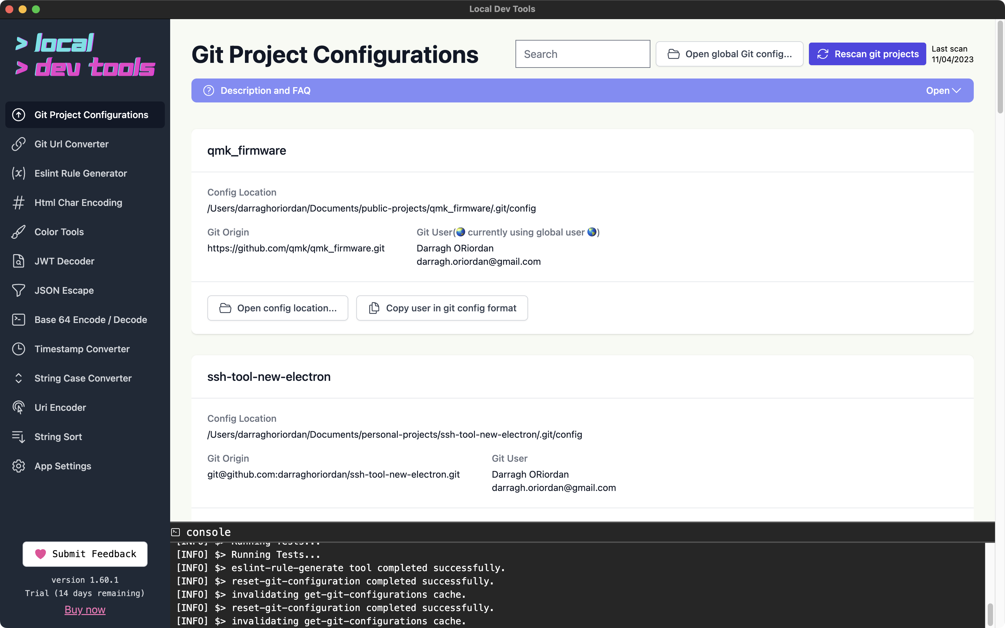Open App Settings from the sidebar
Screen dimensions: 1005x628
[x=85, y=466]
